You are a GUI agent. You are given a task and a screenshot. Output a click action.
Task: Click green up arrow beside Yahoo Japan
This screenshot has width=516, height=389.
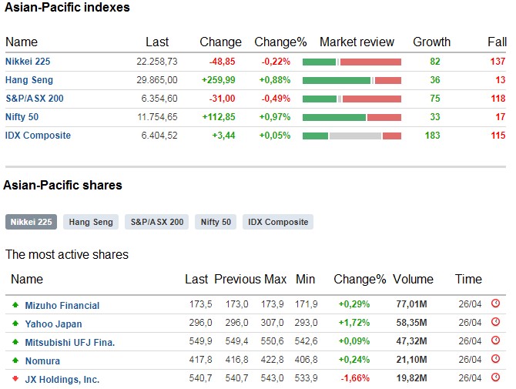click(15, 324)
